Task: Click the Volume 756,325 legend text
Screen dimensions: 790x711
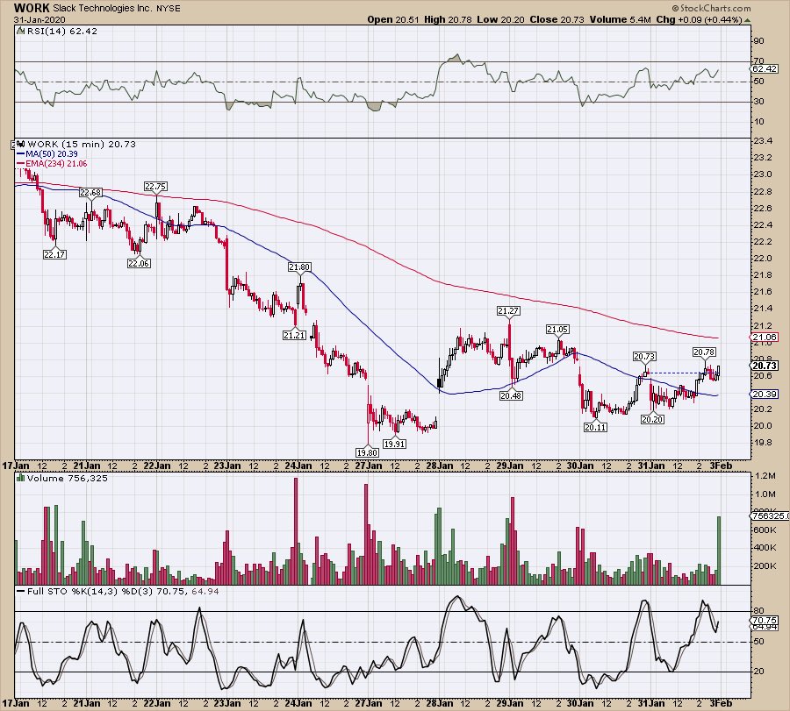Action: [67, 478]
